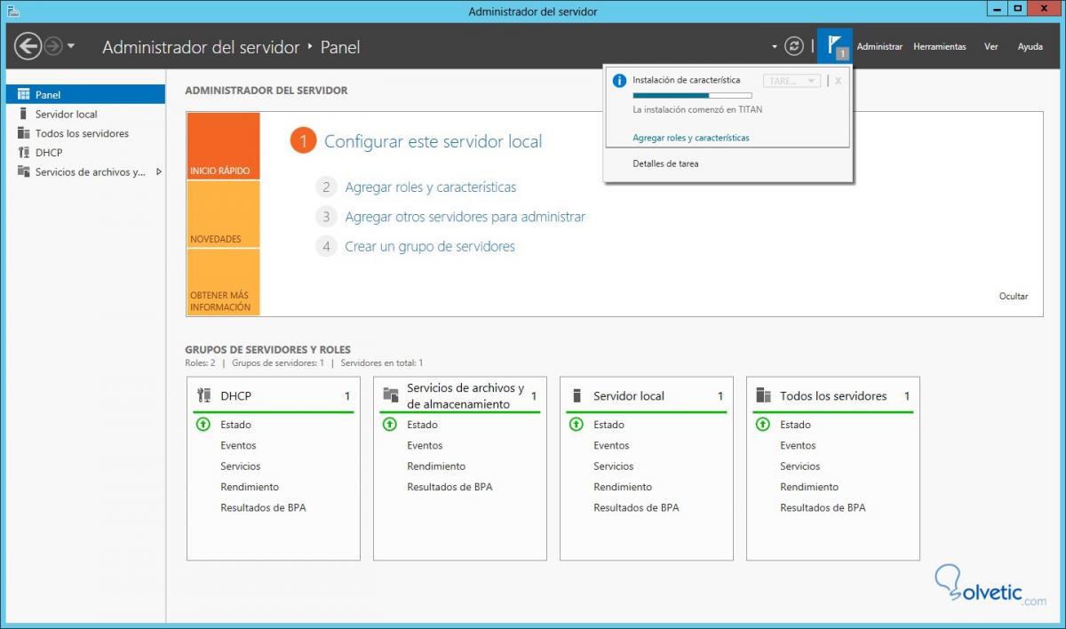Open Servicios in the DHCP tile
The width and height of the screenshot is (1066, 629).
(x=241, y=466)
